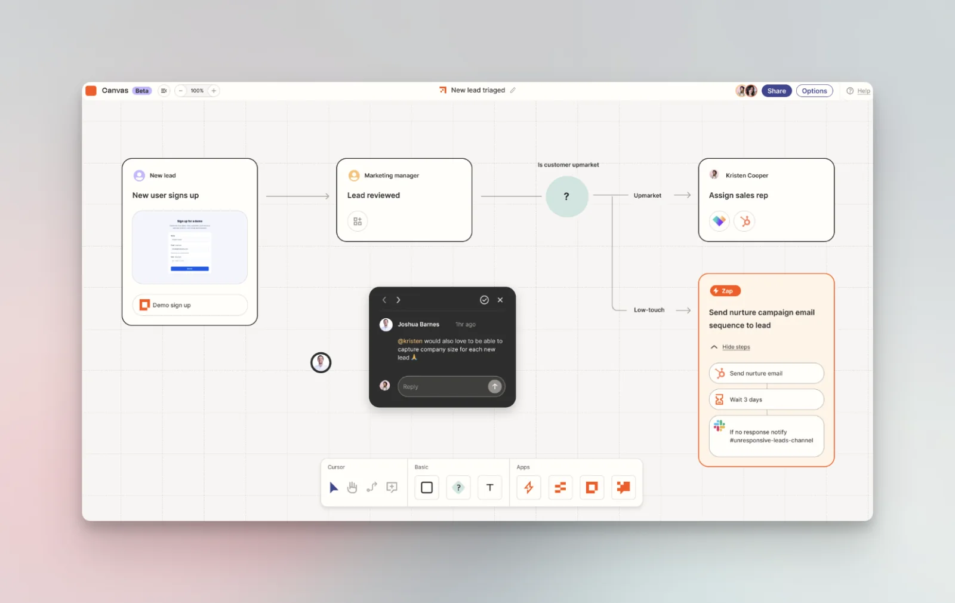Zoom out with the minus button
The width and height of the screenshot is (955, 603).
click(181, 91)
